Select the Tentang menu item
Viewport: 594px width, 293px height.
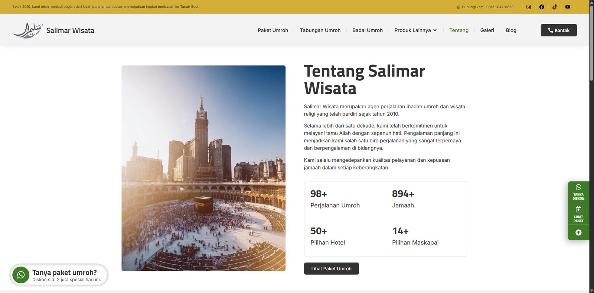click(x=459, y=30)
